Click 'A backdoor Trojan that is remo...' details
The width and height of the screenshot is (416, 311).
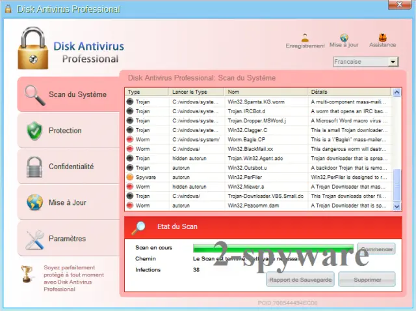349,168
